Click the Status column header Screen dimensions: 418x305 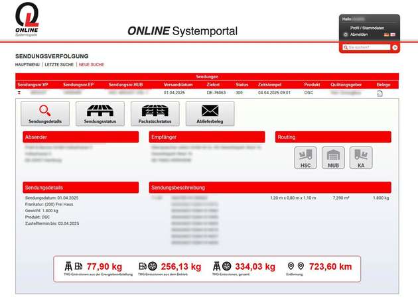[242, 85]
